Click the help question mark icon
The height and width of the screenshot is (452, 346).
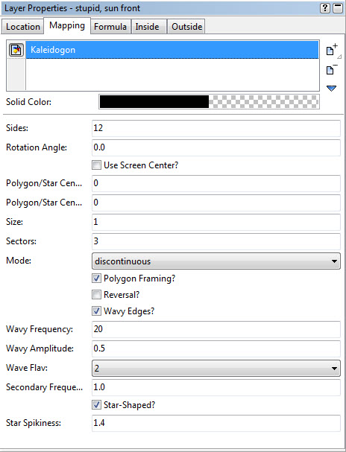pyautogui.click(x=325, y=8)
